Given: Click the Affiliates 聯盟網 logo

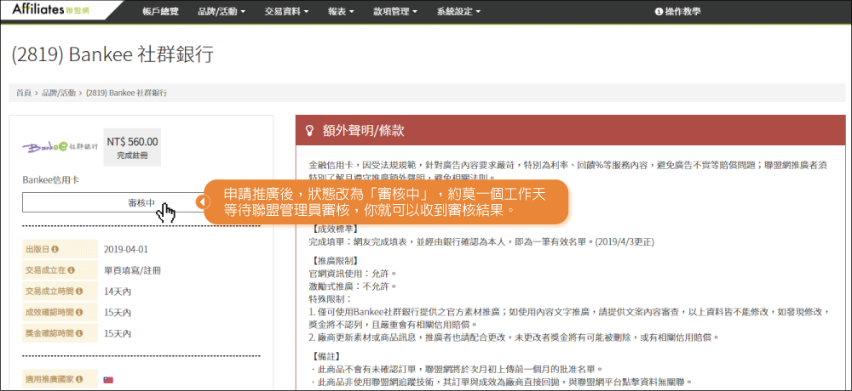Looking at the screenshot, I should [50, 9].
